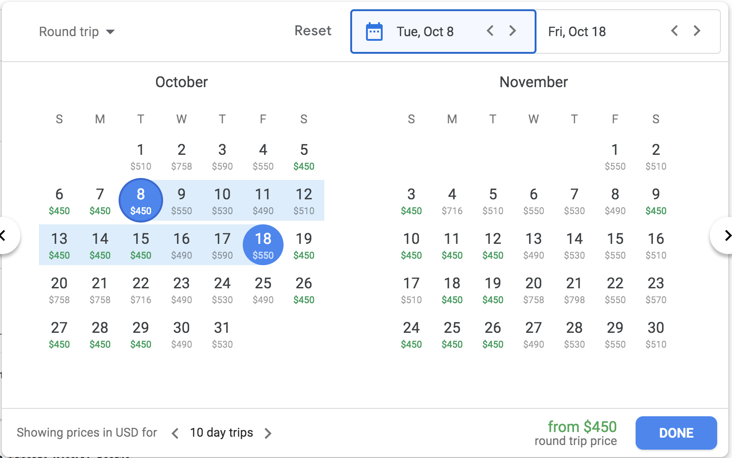Move return date one day earlier
732x458 pixels.
(675, 31)
